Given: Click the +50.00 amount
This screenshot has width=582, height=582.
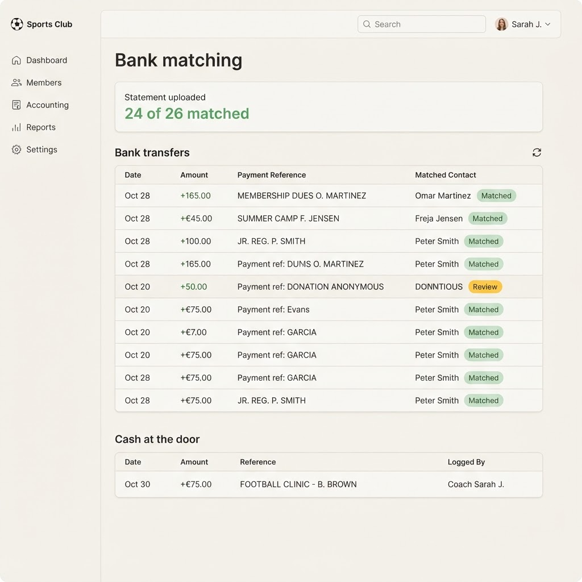Looking at the screenshot, I should coord(194,286).
